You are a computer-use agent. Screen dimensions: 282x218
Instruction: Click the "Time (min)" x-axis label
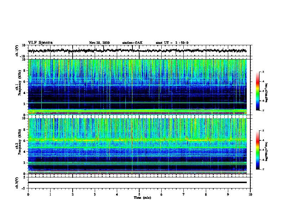pos(142,198)
